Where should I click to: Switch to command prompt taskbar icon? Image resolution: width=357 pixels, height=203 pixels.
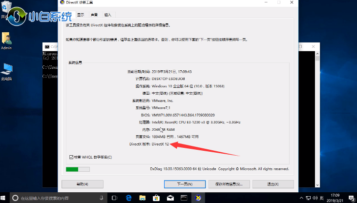(184, 198)
